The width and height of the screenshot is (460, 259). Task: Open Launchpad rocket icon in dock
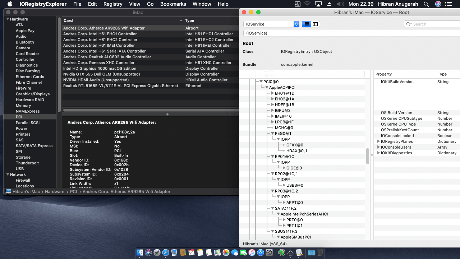coord(157,253)
